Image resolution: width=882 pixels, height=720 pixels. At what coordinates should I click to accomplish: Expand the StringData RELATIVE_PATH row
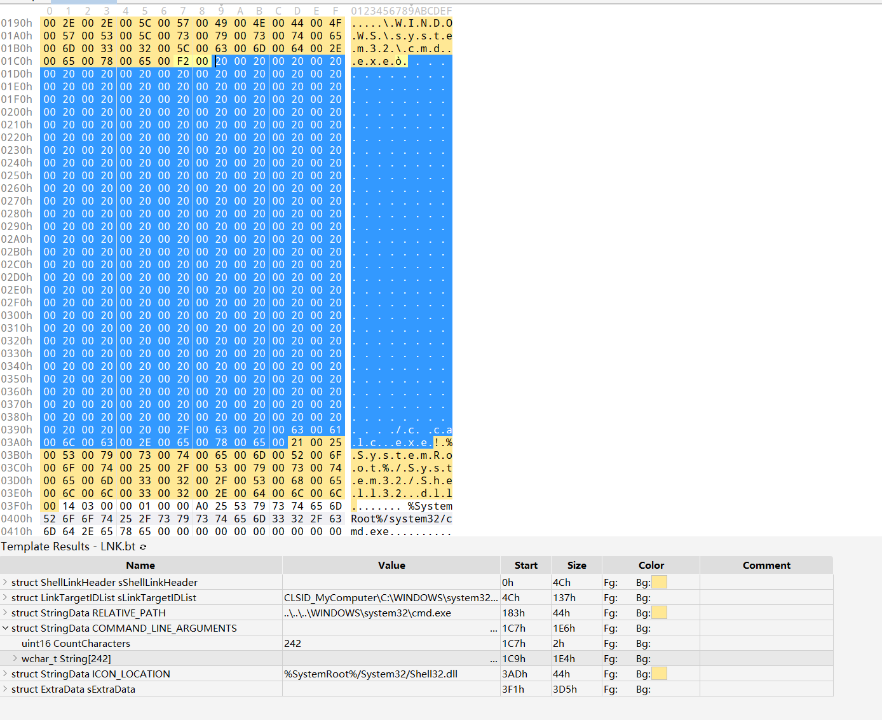click(5, 613)
